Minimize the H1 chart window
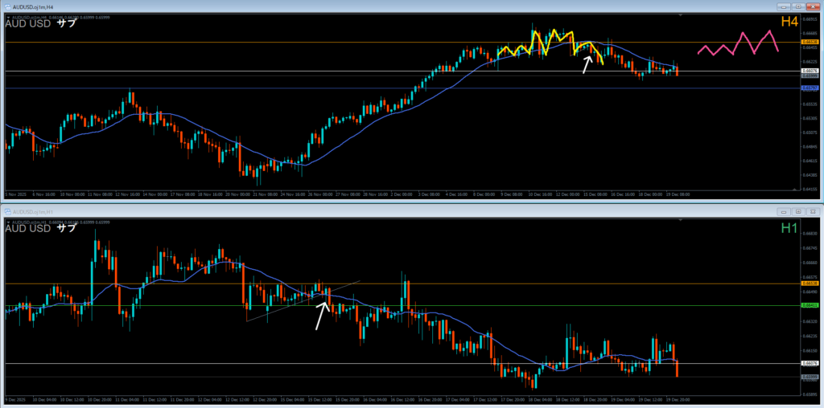Screen dimensions: 824x408 tap(782, 211)
